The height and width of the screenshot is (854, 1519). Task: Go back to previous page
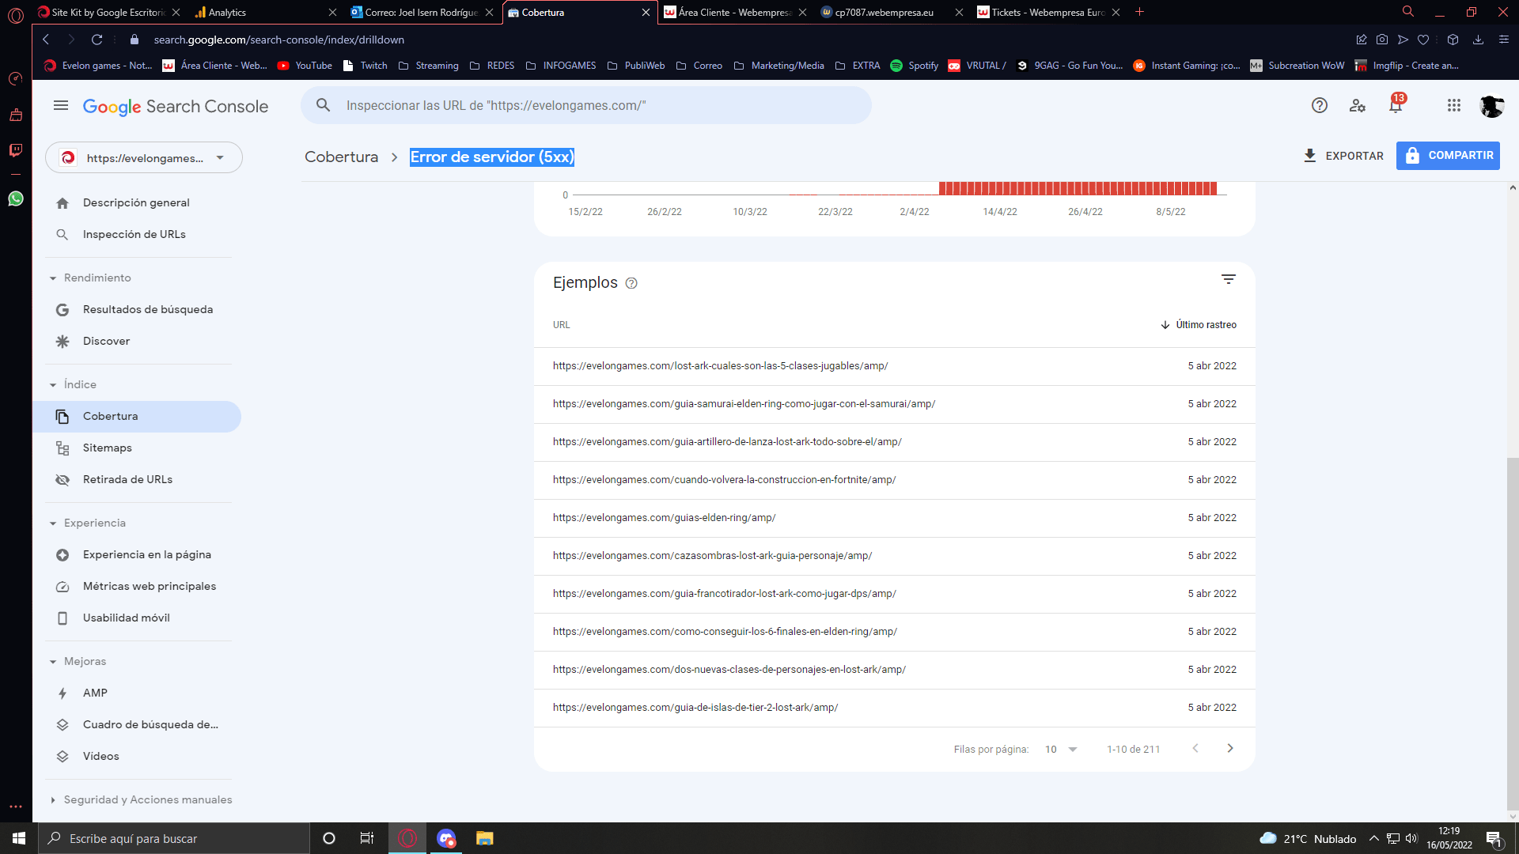pos(46,40)
